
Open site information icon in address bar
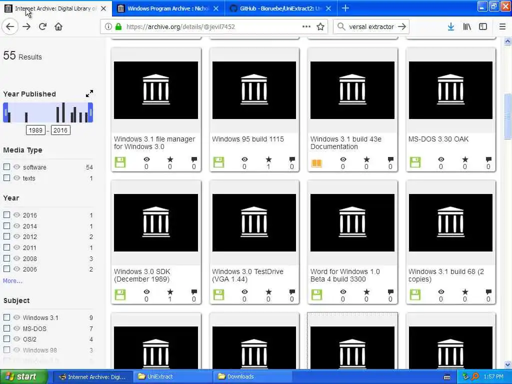[x=108, y=27]
